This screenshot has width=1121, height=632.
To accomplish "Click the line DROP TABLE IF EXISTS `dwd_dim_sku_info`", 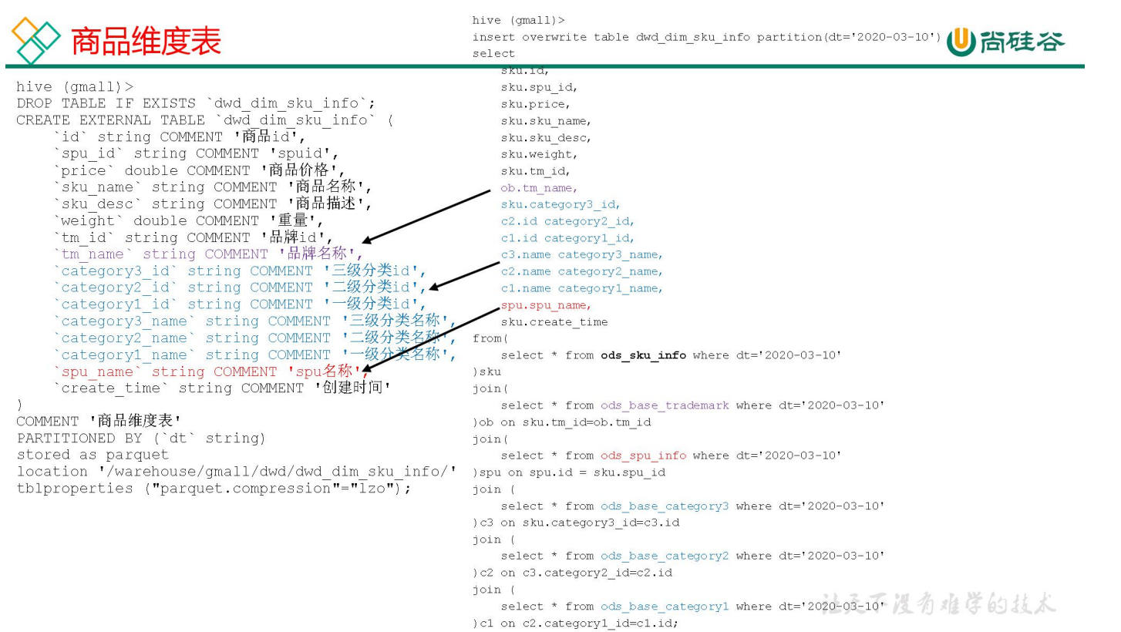I will [x=197, y=103].
